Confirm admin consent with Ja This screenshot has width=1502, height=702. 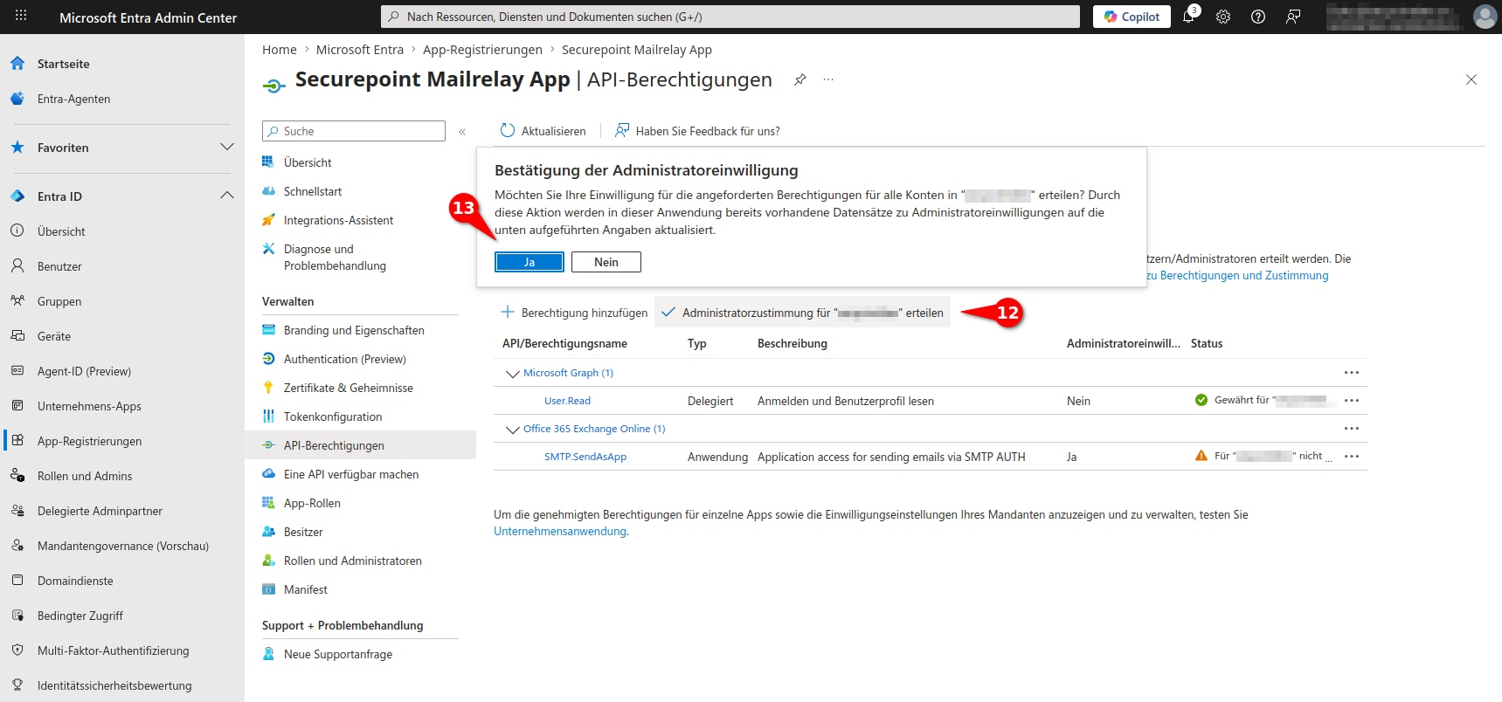pyautogui.click(x=529, y=262)
